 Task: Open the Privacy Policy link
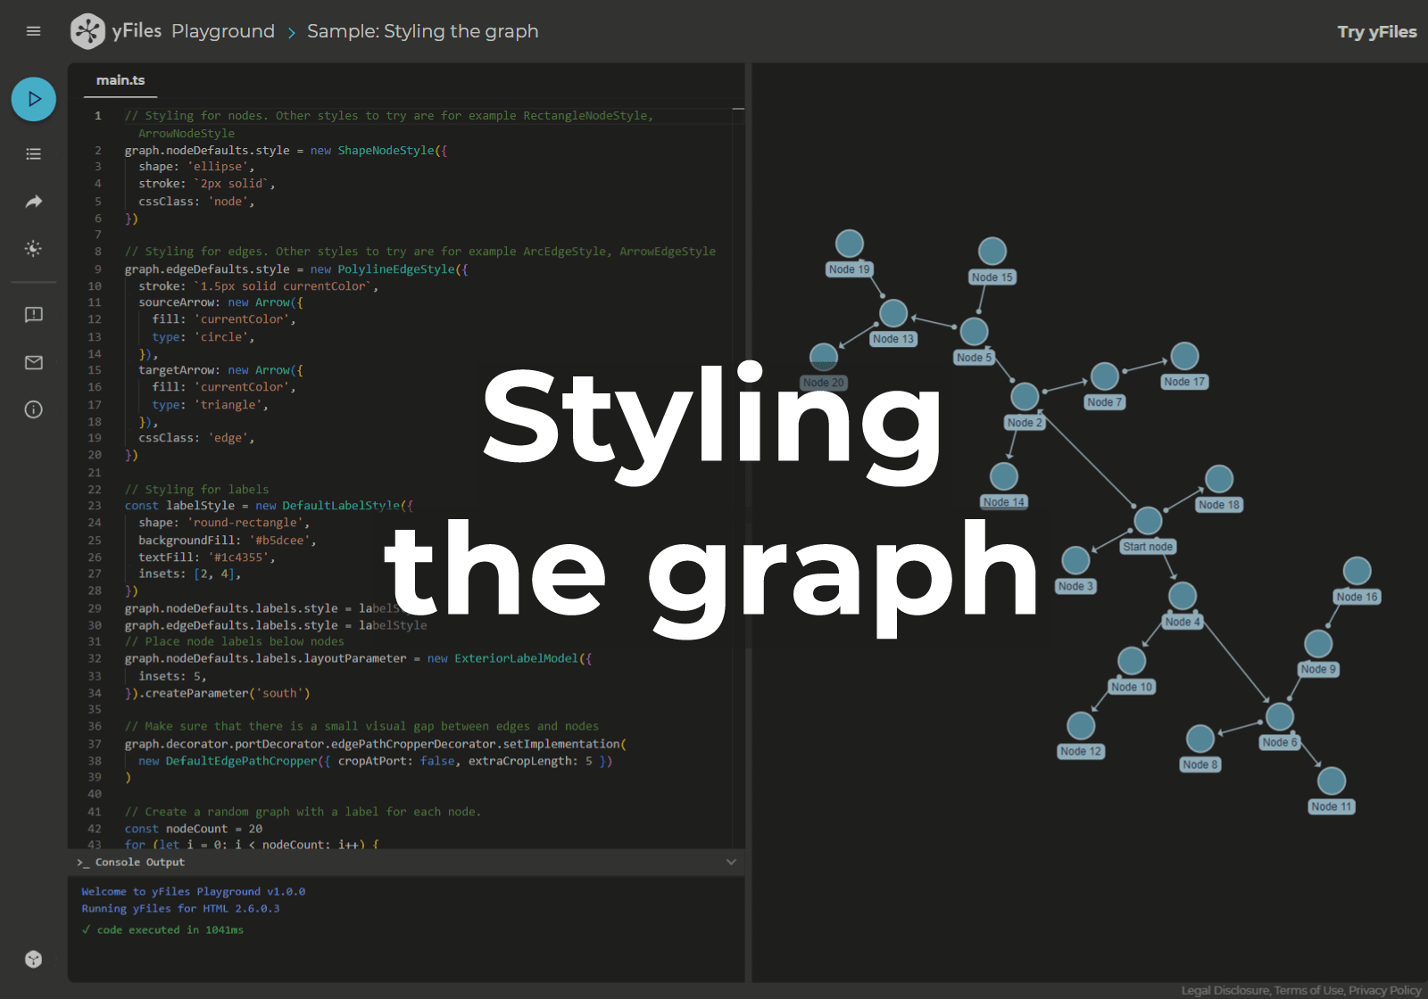1384,990
